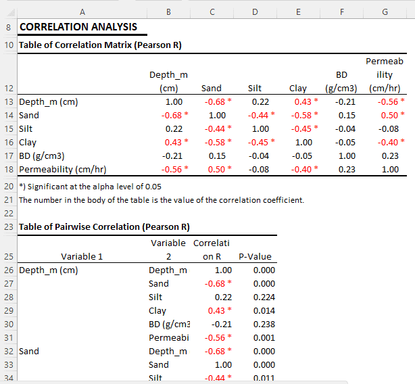Click column header D
This screenshot has width=415, height=384.
coord(254,11)
